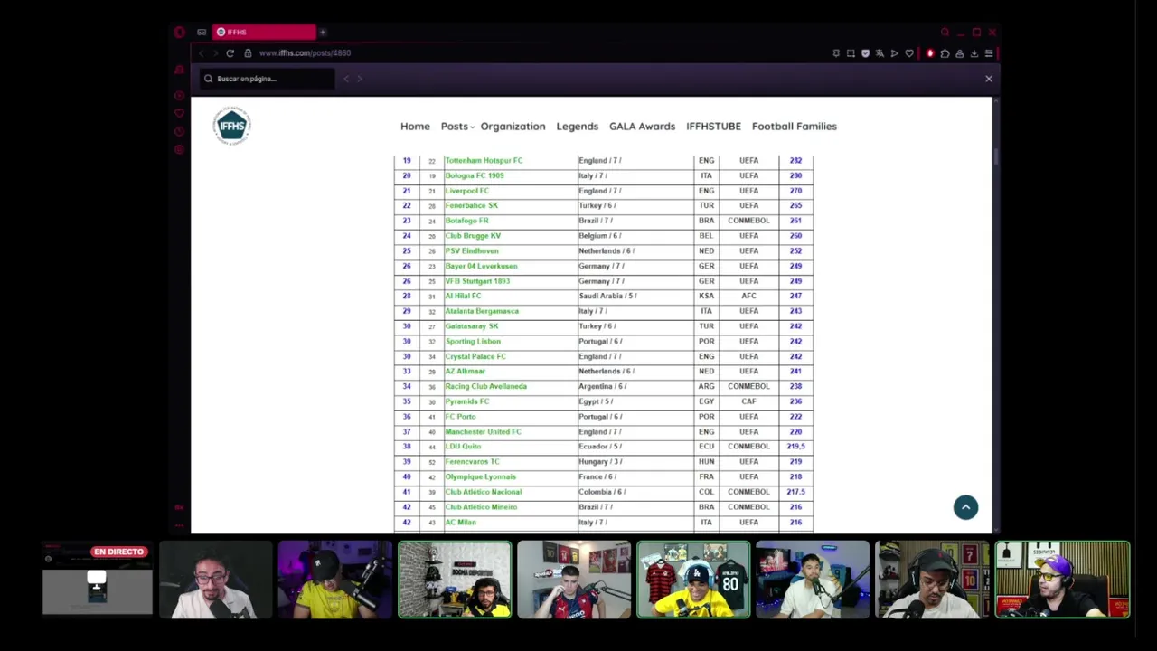Click the pin icon in address bar
The width and height of the screenshot is (1157, 651).
coord(836,53)
